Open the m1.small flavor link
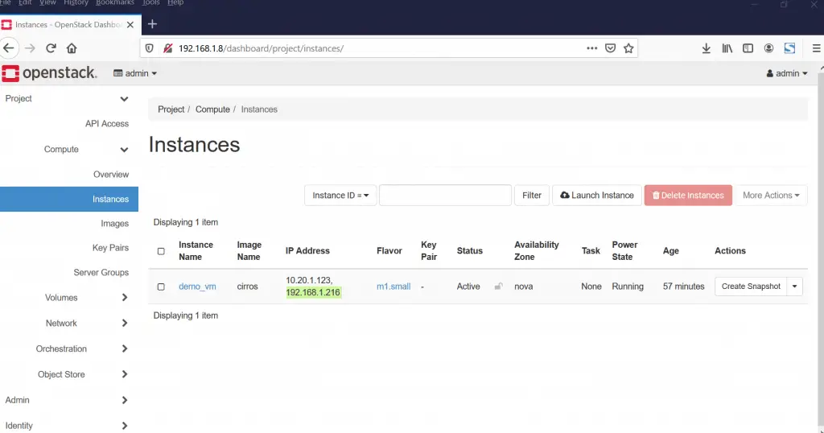The height and width of the screenshot is (433, 824). [393, 287]
